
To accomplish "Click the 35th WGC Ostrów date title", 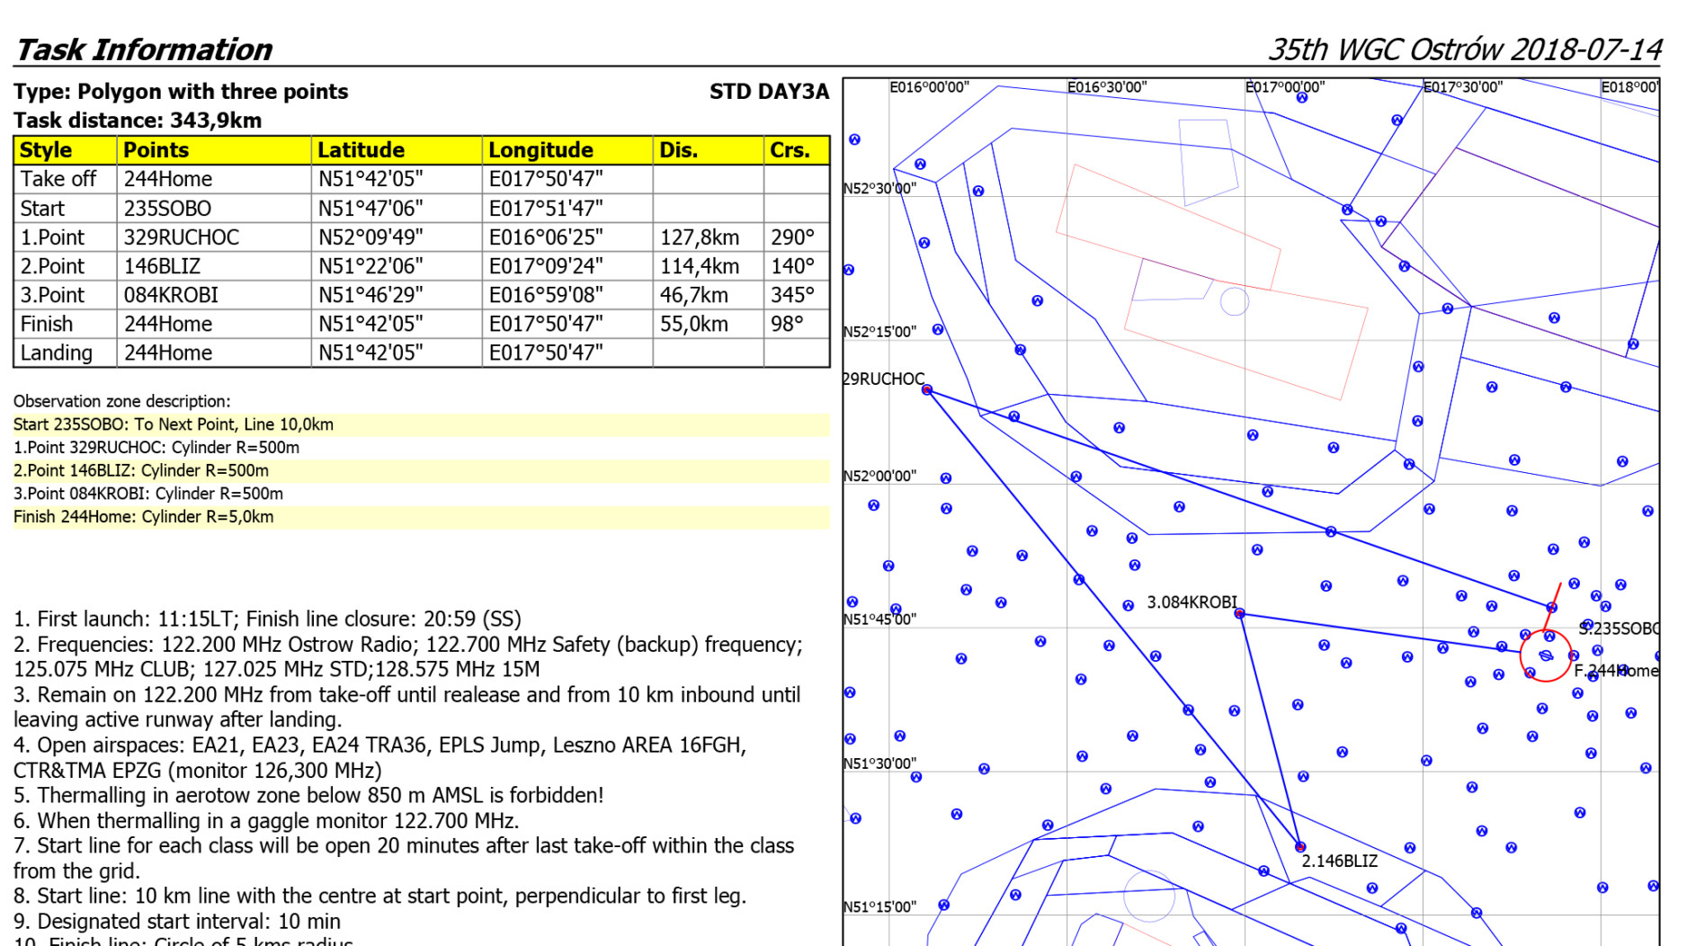I will [x=1463, y=49].
